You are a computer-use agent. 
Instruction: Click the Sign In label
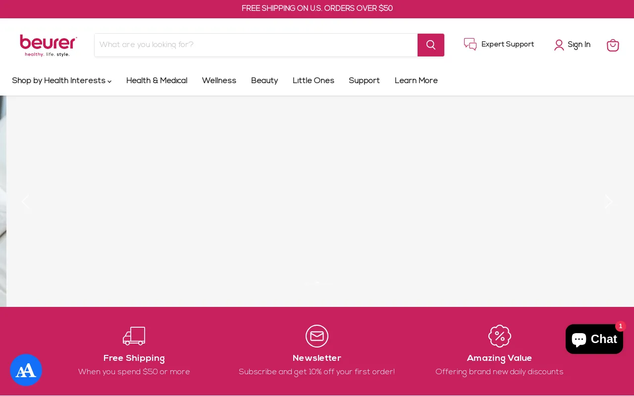(579, 45)
